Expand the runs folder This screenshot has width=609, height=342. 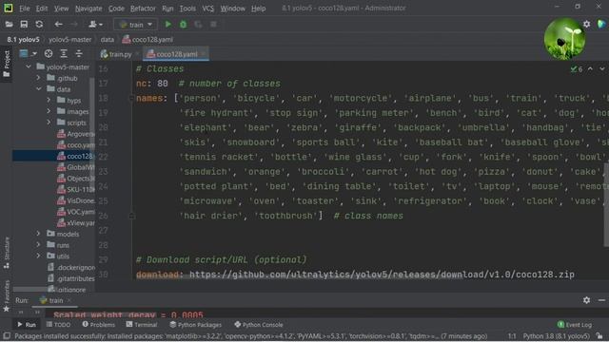pyautogui.click(x=38, y=245)
